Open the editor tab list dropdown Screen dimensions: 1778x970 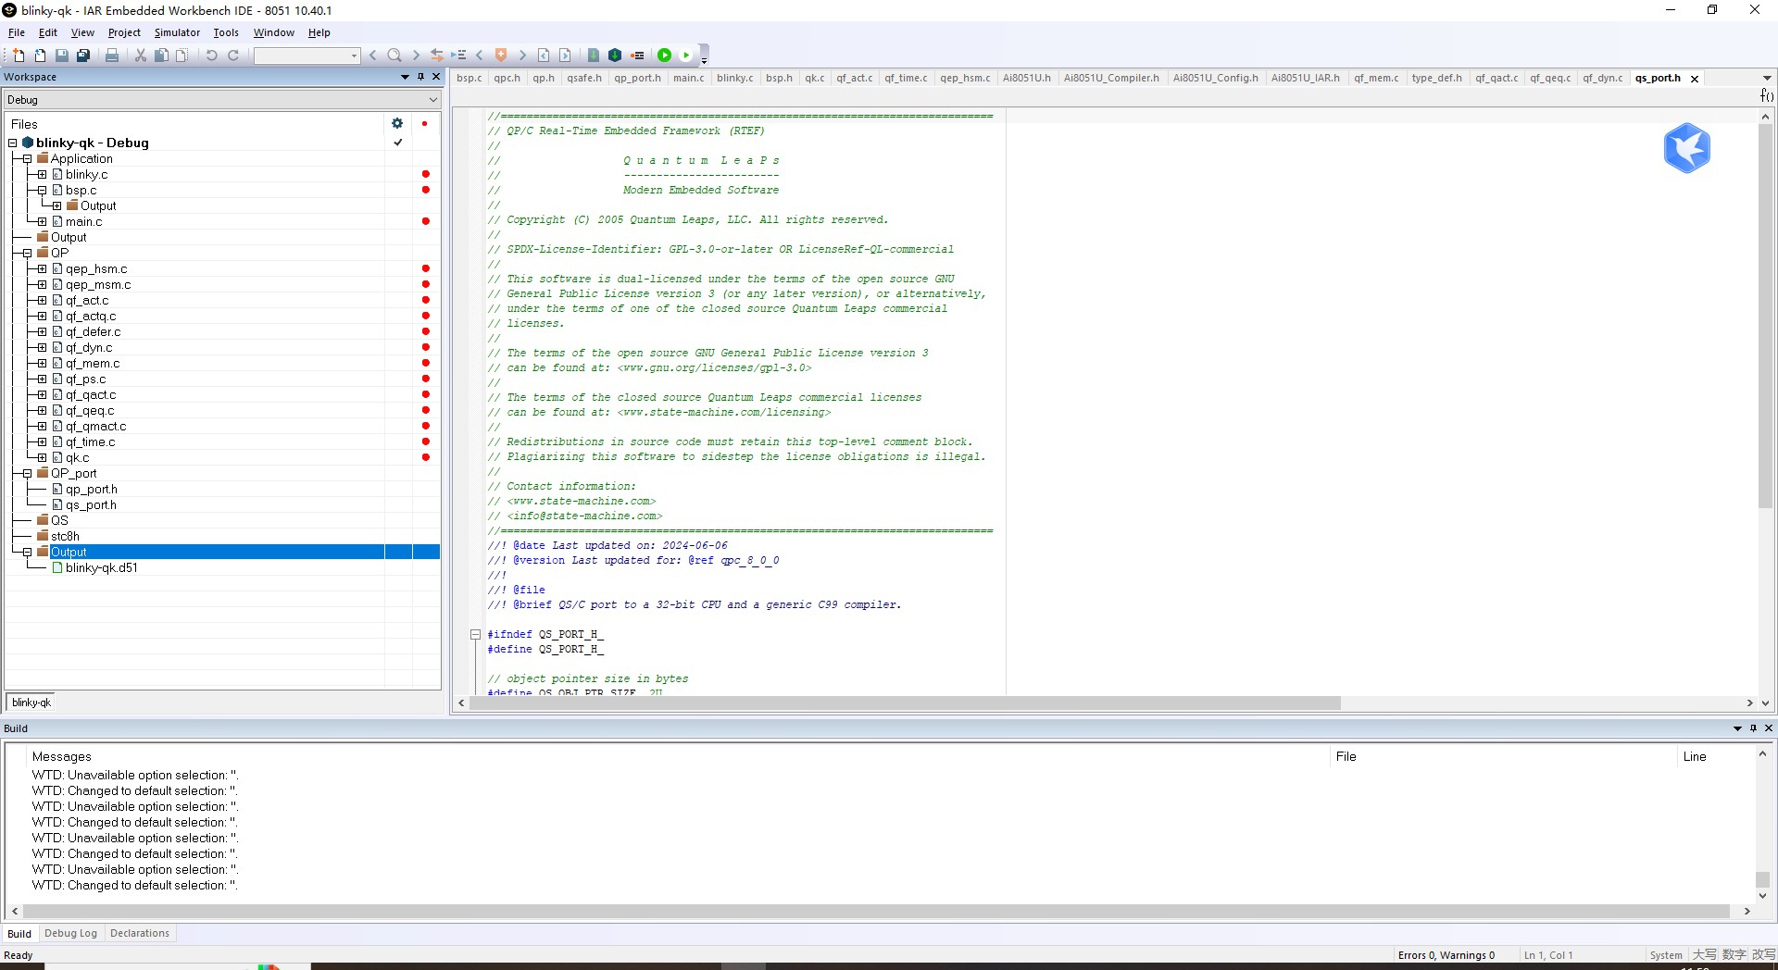[x=1767, y=78]
